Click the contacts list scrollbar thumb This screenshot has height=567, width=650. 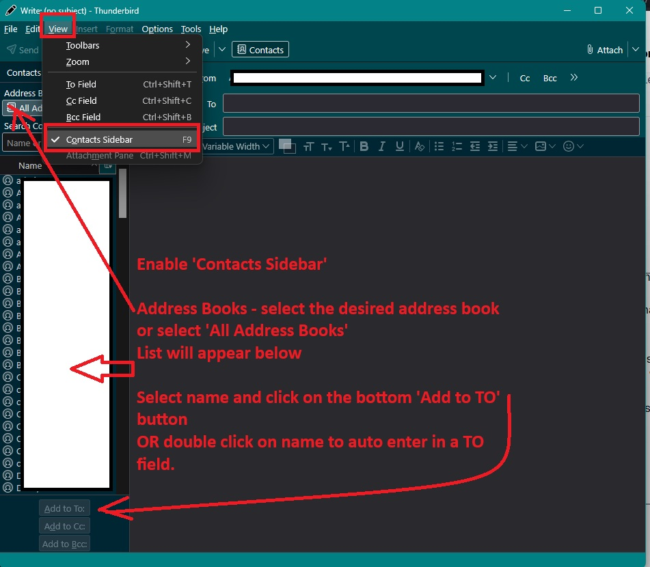pyautogui.click(x=122, y=193)
